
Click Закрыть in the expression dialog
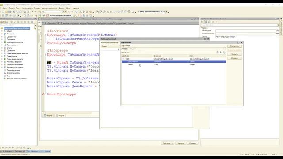click(x=234, y=54)
